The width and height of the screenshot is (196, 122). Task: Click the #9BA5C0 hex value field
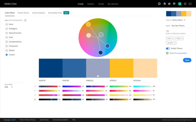(95, 81)
